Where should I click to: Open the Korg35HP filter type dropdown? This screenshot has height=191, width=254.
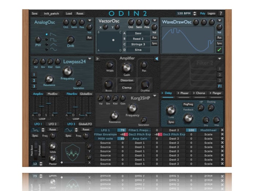[155, 96]
